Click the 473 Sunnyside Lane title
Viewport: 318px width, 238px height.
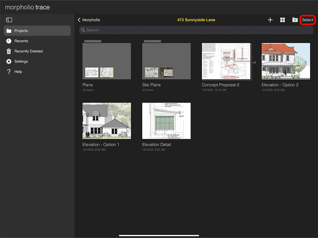[196, 20]
